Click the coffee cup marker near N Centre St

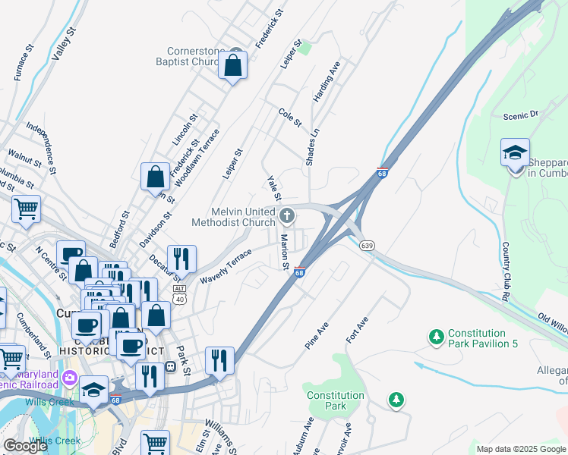click(x=71, y=253)
